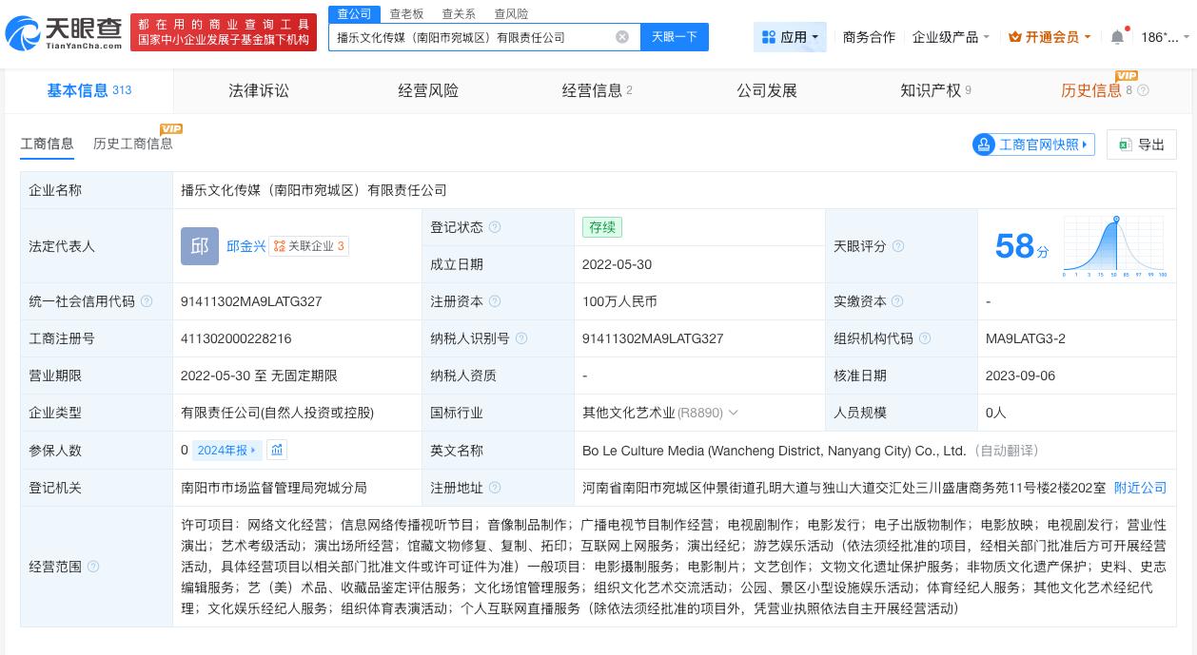Open 关联企业 3 badge

pyautogui.click(x=308, y=246)
